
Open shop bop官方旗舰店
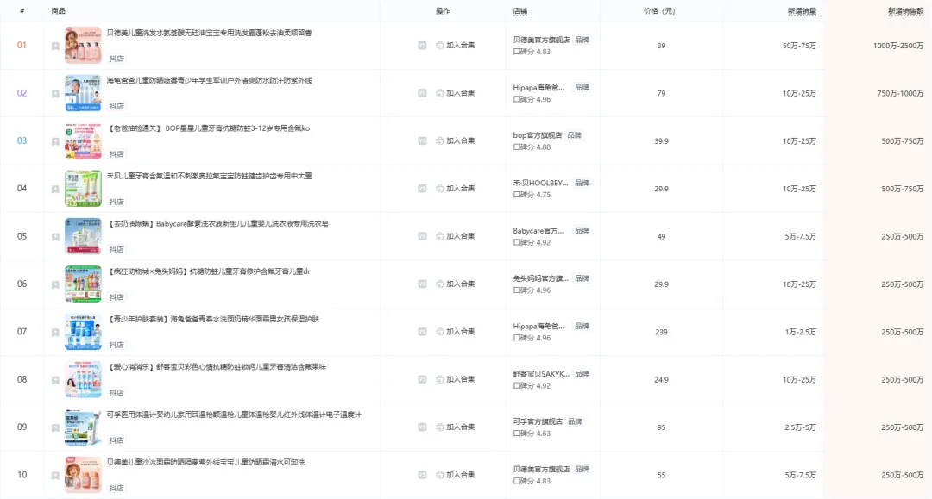coord(538,135)
